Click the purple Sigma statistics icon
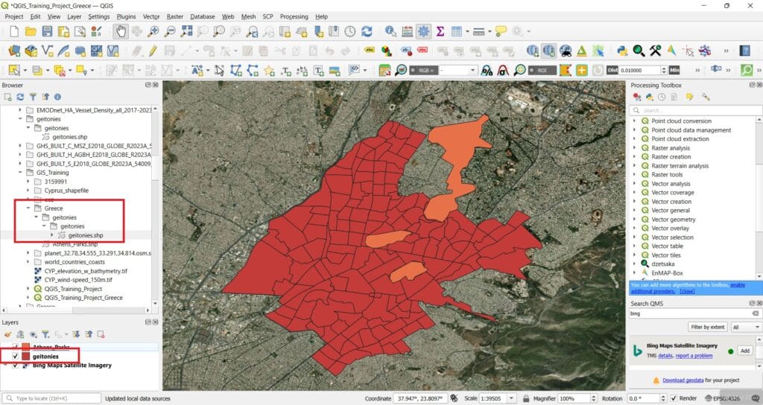This screenshot has height=405, width=763. [x=440, y=31]
